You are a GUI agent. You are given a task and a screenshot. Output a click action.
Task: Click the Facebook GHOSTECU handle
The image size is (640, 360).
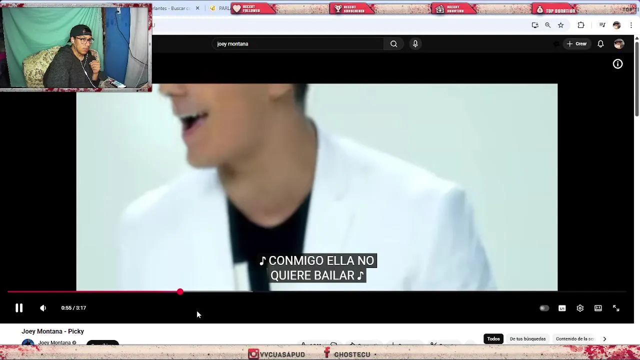tap(347, 354)
